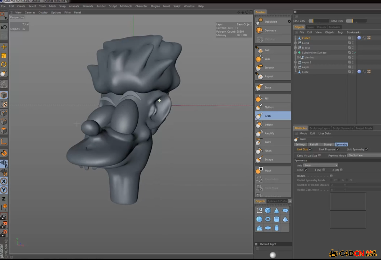This screenshot has height=260, width=381.
Task: Enable the Keep Visual Size checkbox
Action: 319,155
